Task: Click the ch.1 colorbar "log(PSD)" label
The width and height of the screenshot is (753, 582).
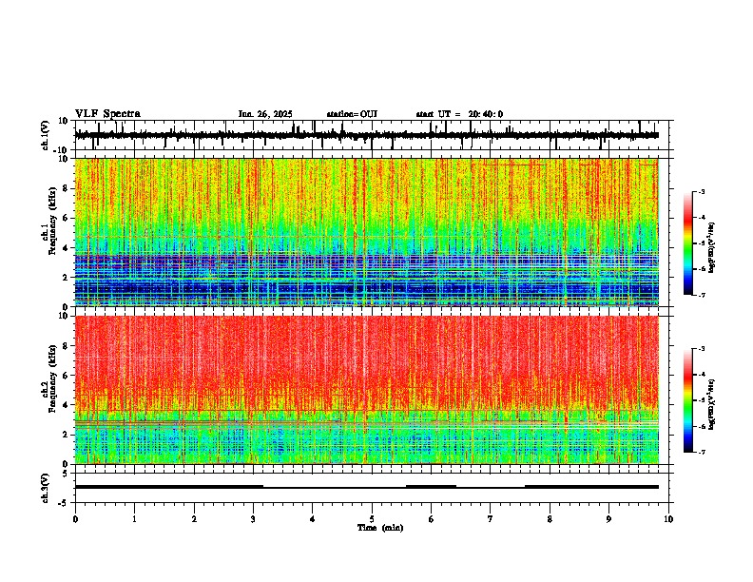Action: click(712, 248)
